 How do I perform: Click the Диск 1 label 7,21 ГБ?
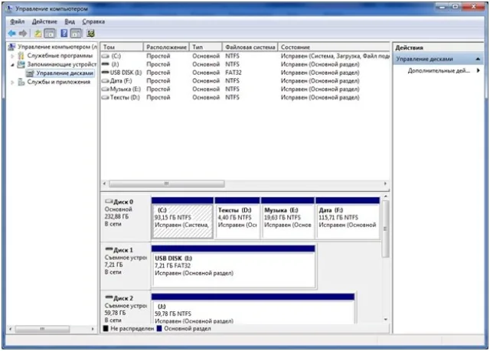114,265
